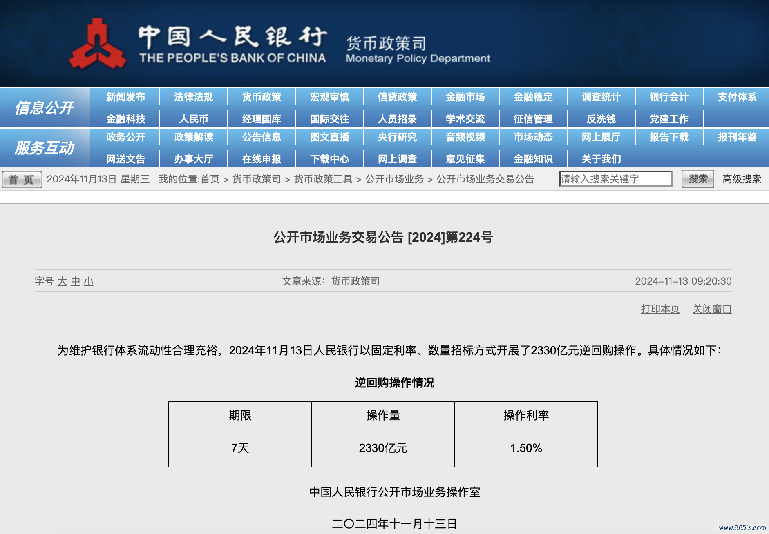Open 政务公开 under 服务互动
This screenshot has width=769, height=534.
(125, 137)
